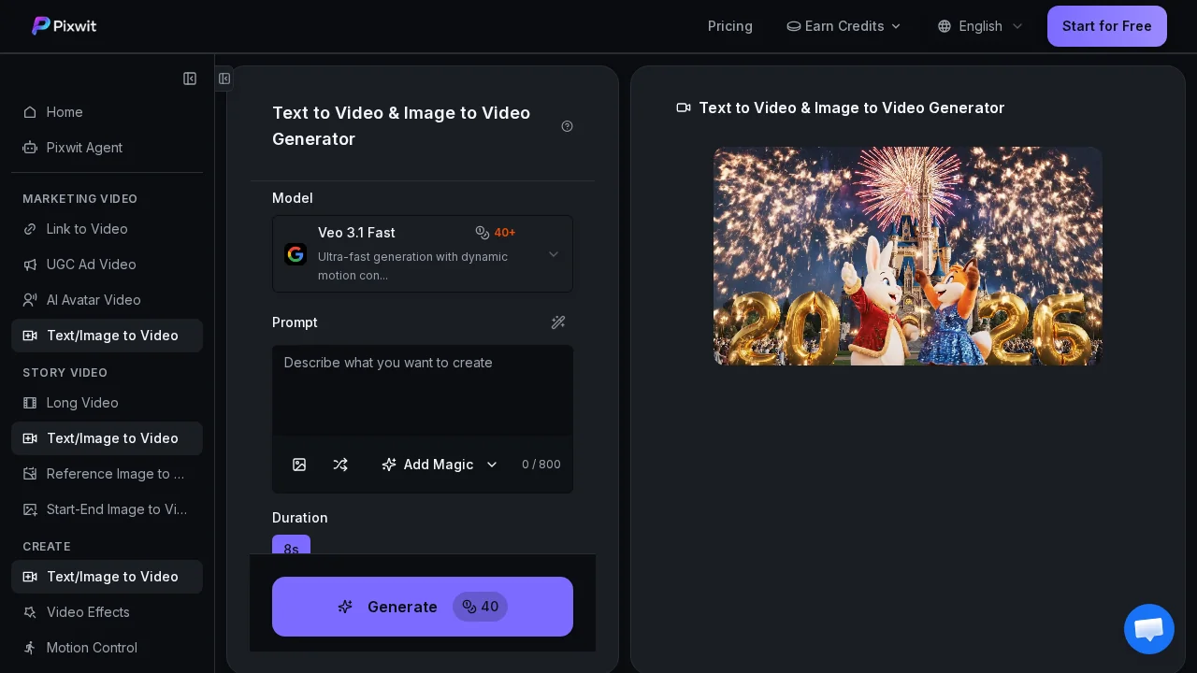
Task: Open the Earn Credits menu
Action: [844, 26]
